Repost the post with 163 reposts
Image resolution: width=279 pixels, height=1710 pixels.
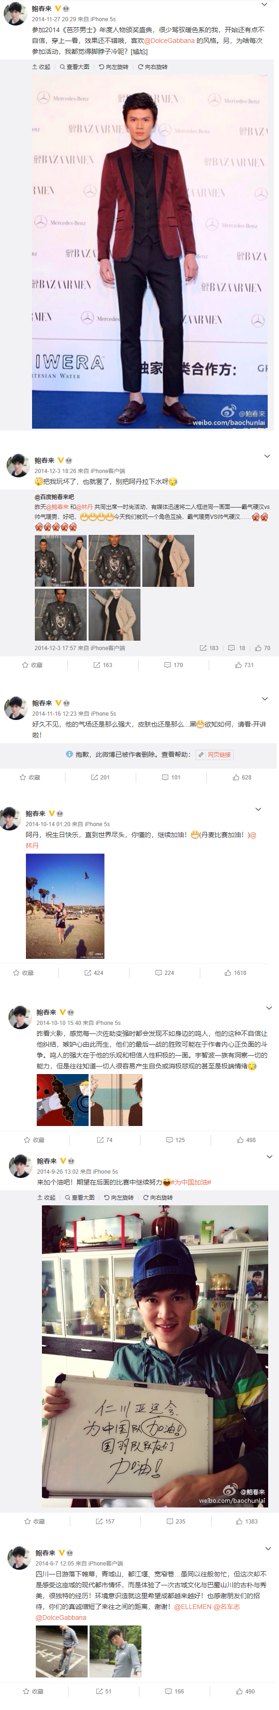click(103, 664)
